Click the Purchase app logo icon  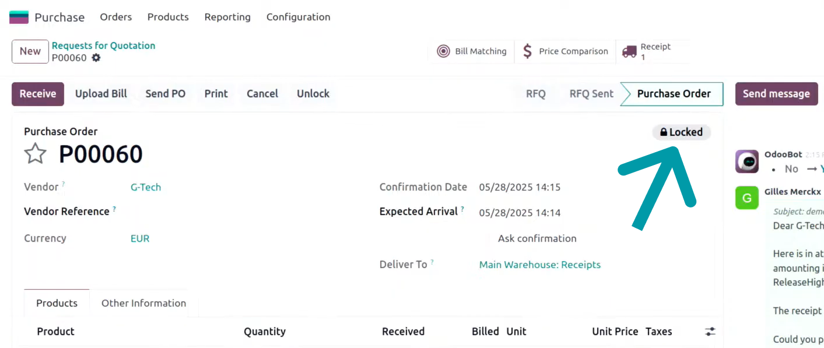[19, 17]
